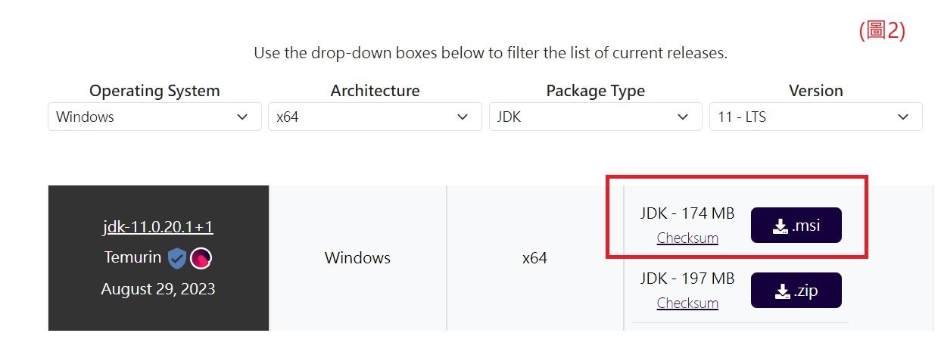
Task: Click the Windows cell in the release row
Action: [x=357, y=258]
